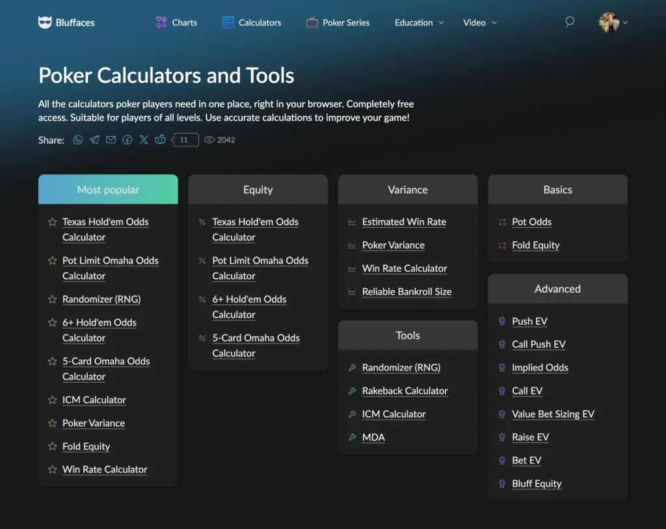The height and width of the screenshot is (529, 666).
Task: Open the Rakeback Calculator link
Action: pos(405,391)
